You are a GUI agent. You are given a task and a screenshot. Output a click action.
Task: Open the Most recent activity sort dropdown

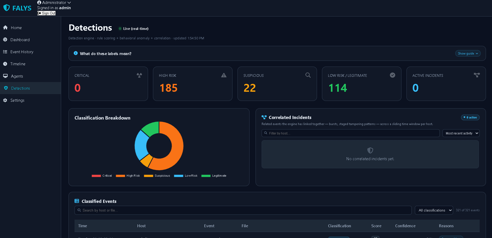(461, 133)
